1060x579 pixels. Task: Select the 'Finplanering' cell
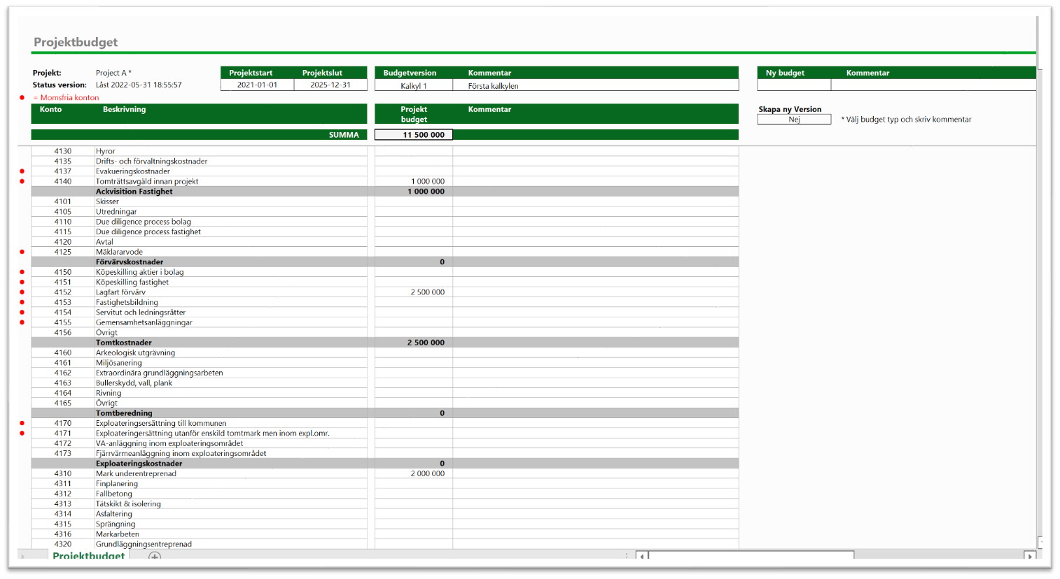[231, 484]
